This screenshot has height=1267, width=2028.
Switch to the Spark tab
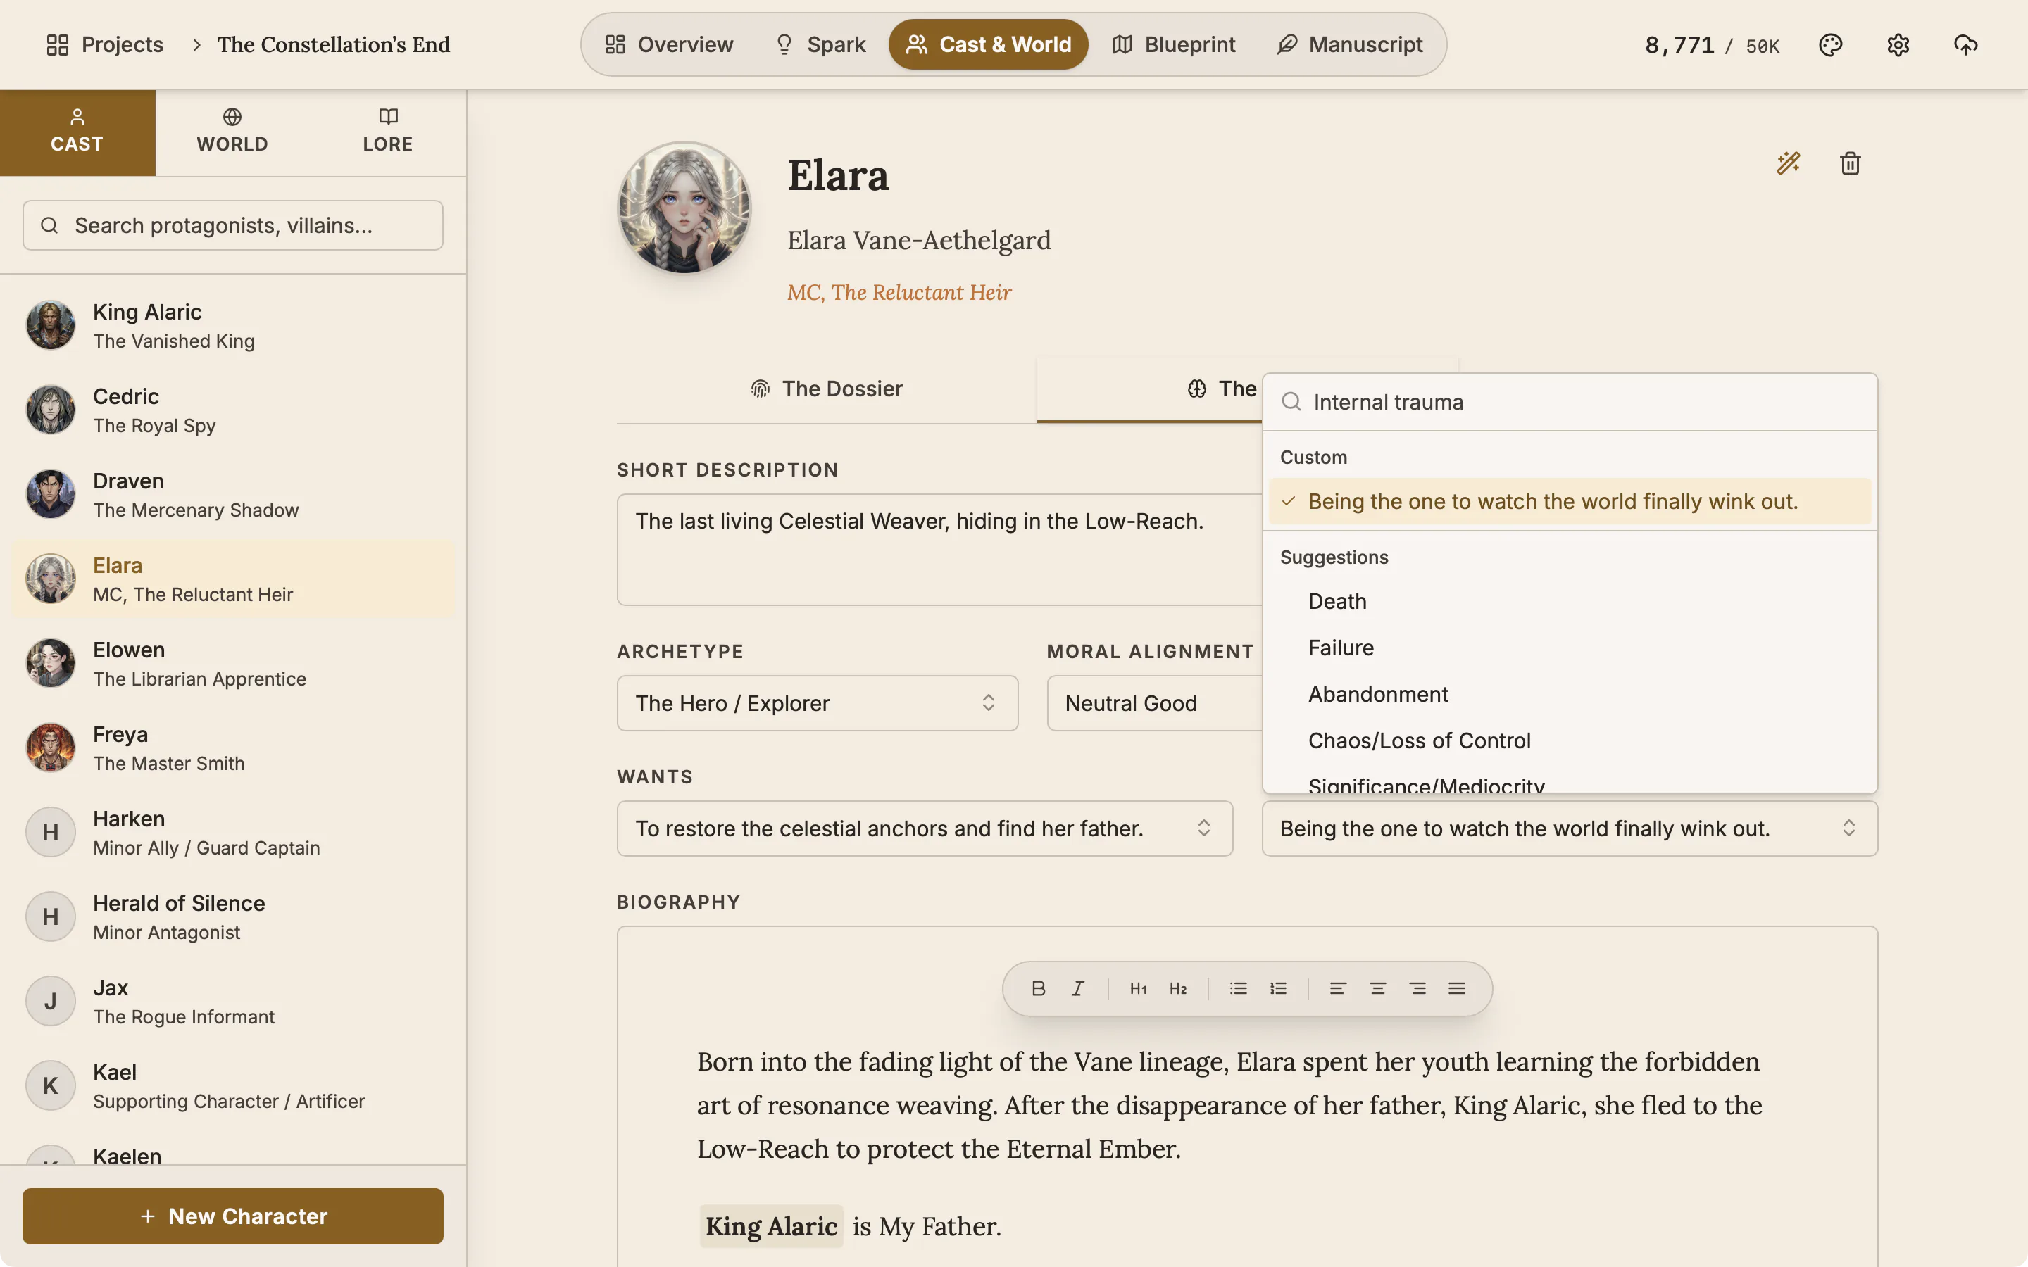[x=820, y=44]
